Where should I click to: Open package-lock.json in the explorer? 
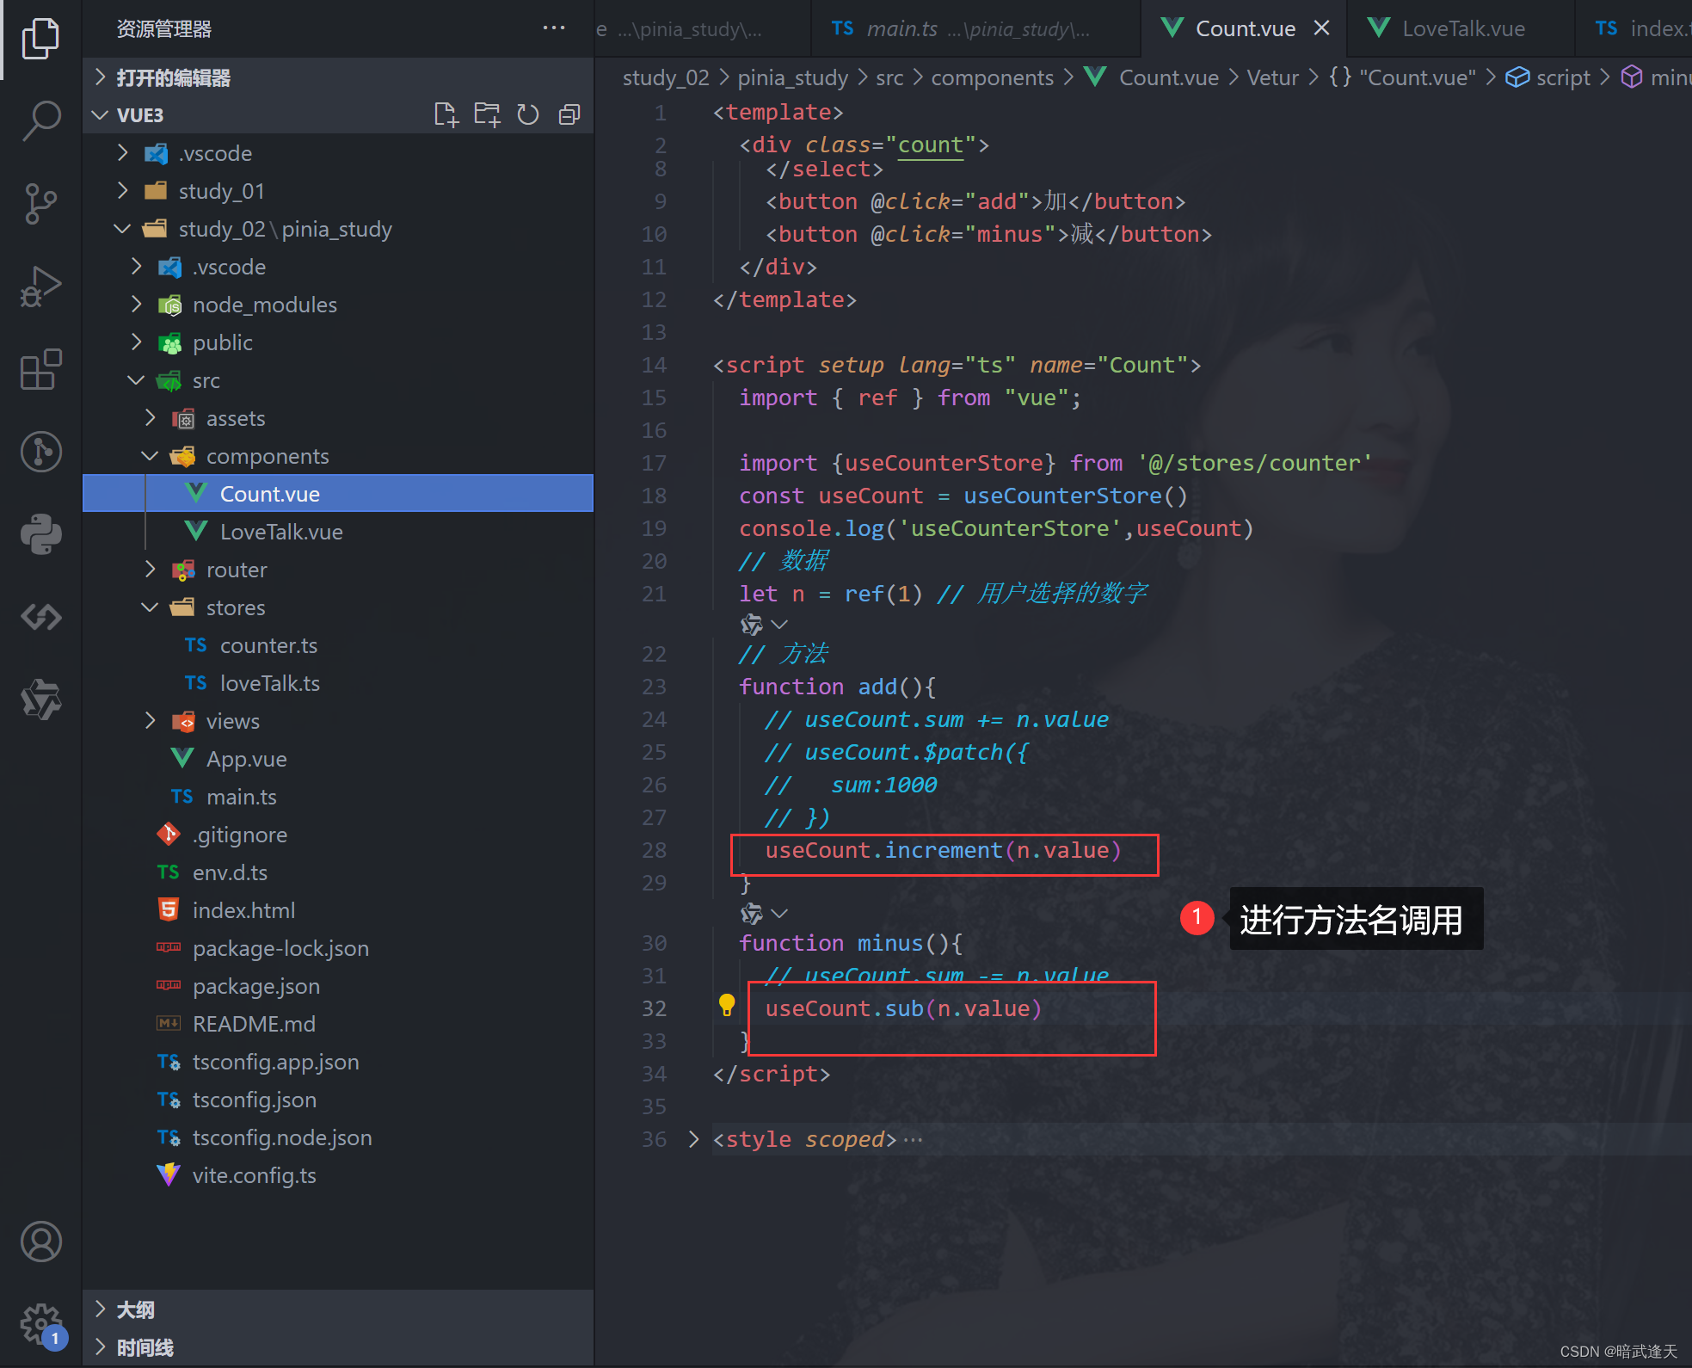pos(338,948)
